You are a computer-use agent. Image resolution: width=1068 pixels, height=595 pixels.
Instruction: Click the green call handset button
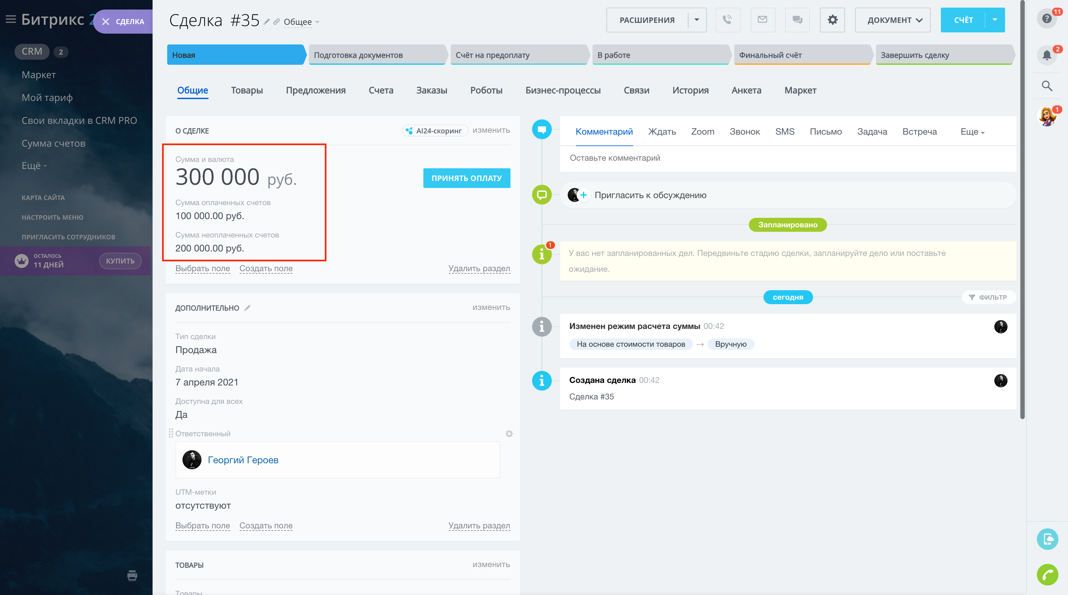coord(1047,574)
